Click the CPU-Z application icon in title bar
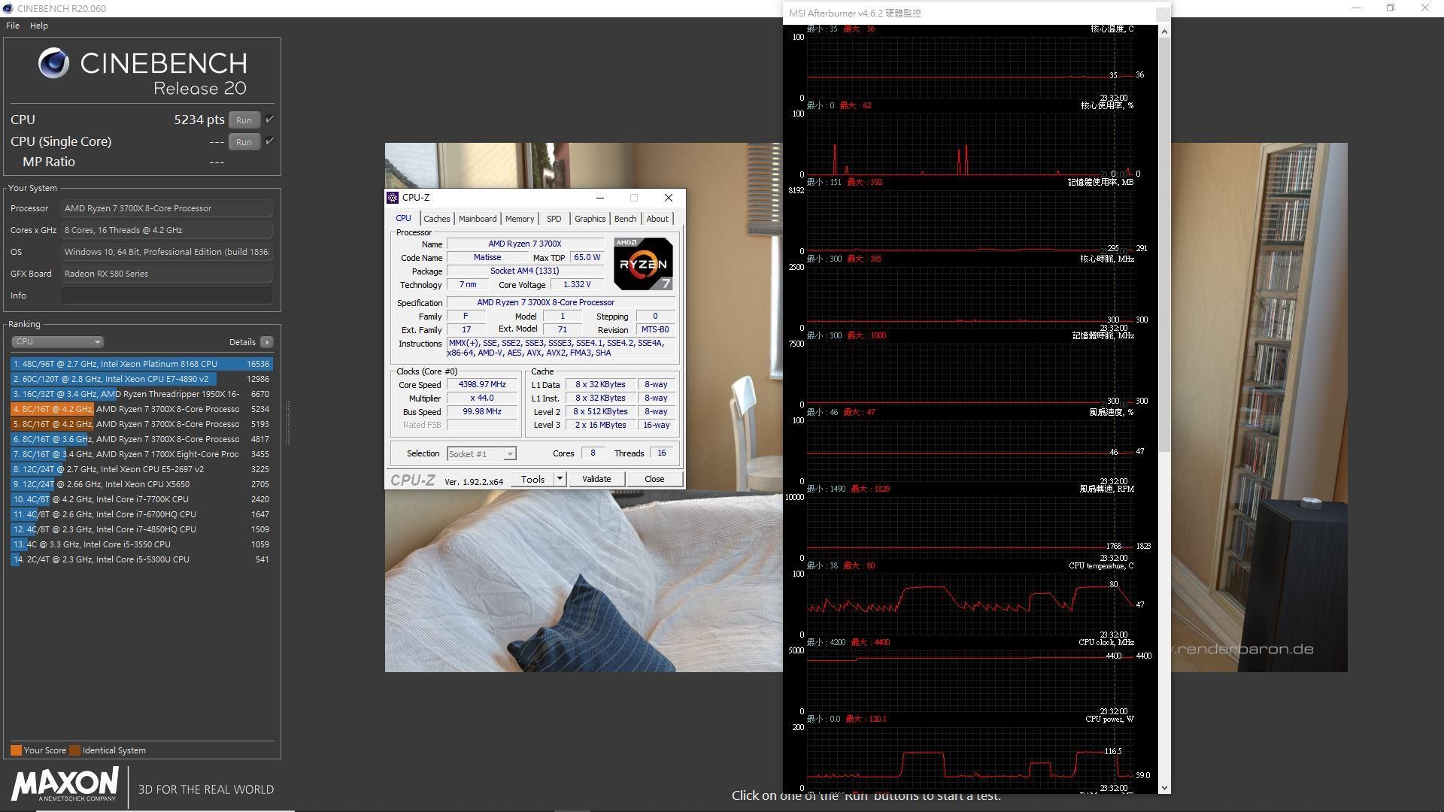The image size is (1444, 812). click(393, 197)
